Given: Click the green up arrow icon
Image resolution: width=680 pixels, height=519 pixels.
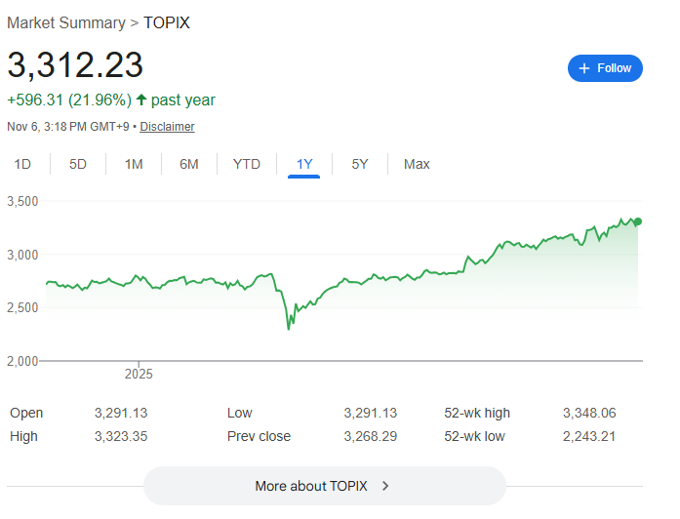Looking at the screenshot, I should pyautogui.click(x=142, y=100).
